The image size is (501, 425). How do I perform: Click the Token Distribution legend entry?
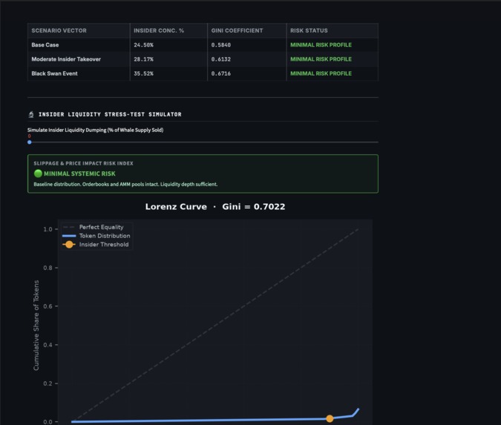click(x=96, y=236)
